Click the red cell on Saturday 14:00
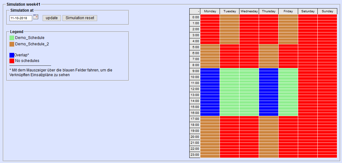Viewport: 342px width, 163px height. [x=308, y=101]
